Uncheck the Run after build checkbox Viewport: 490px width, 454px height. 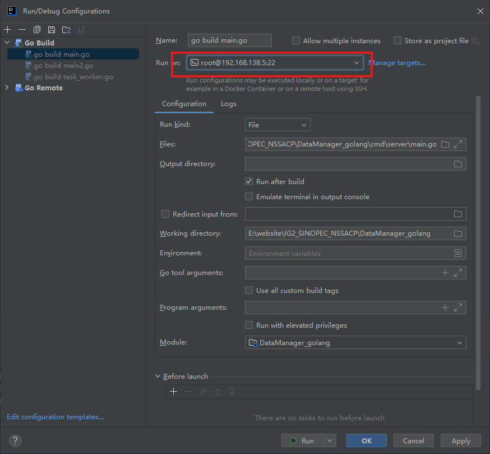pyautogui.click(x=249, y=182)
